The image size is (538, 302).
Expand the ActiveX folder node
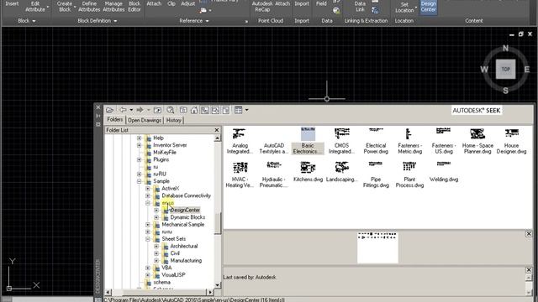click(x=148, y=188)
